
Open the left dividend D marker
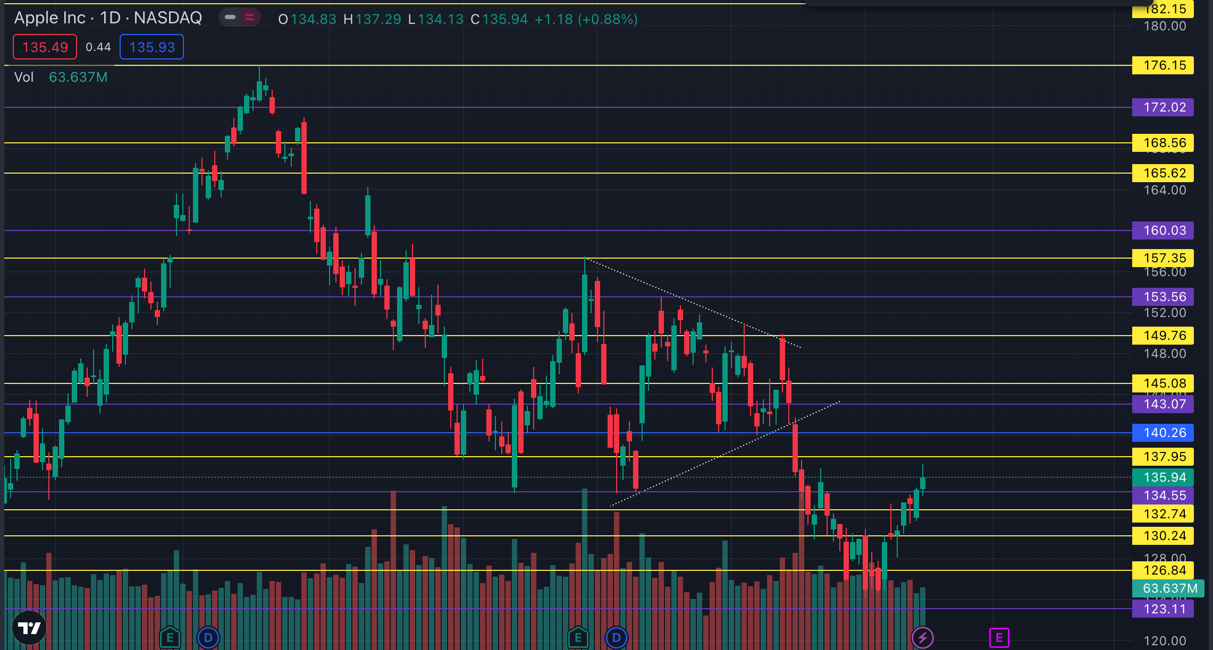[208, 637]
